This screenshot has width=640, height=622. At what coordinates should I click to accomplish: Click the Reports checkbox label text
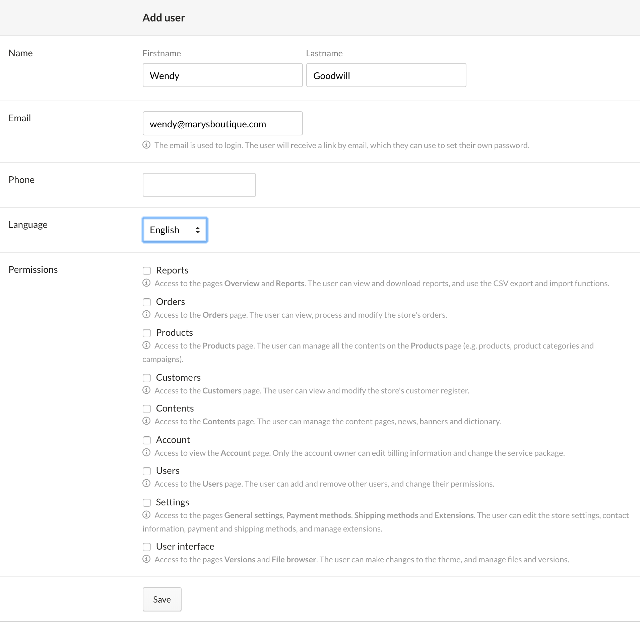tap(172, 270)
